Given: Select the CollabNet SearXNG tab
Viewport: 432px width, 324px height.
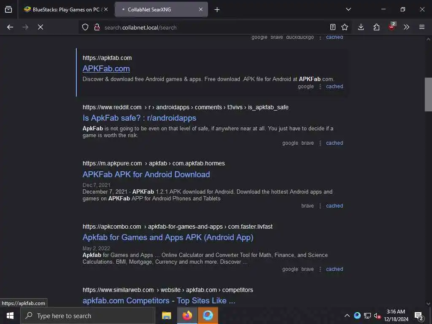Looking at the screenshot, I should (x=161, y=9).
